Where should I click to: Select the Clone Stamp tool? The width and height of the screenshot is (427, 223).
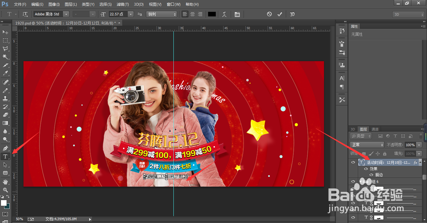(x=5, y=98)
